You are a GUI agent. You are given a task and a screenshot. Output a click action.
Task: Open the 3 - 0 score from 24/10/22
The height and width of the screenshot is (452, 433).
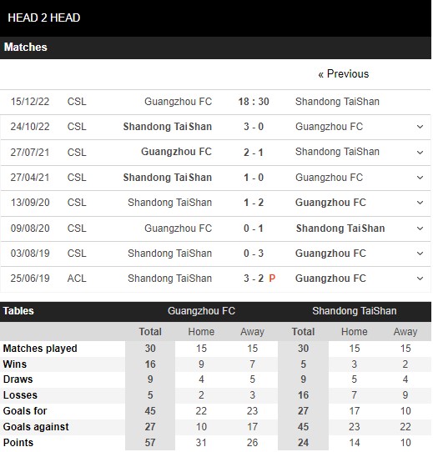(254, 127)
